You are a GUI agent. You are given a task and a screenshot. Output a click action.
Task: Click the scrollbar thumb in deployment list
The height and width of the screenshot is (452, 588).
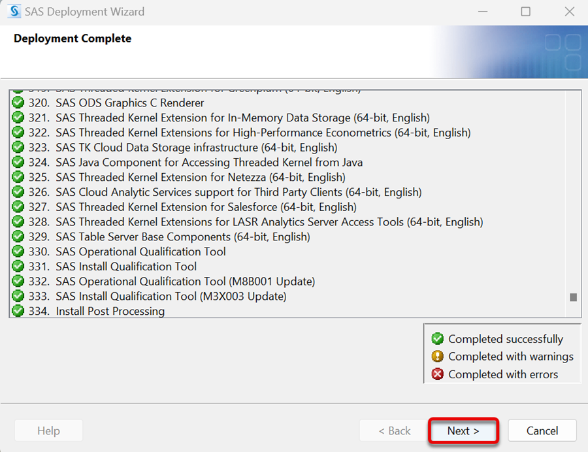pyautogui.click(x=573, y=297)
